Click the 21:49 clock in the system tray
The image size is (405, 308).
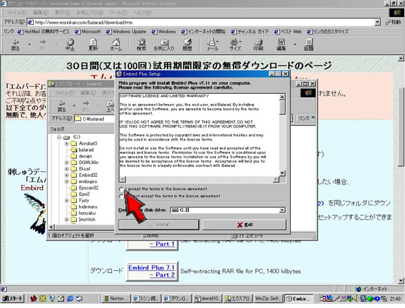point(395,299)
